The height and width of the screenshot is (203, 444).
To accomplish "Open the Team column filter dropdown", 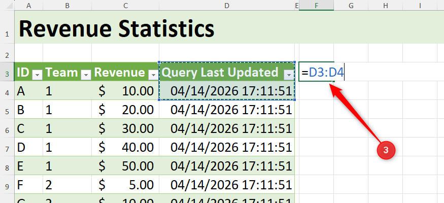I will click(86, 75).
